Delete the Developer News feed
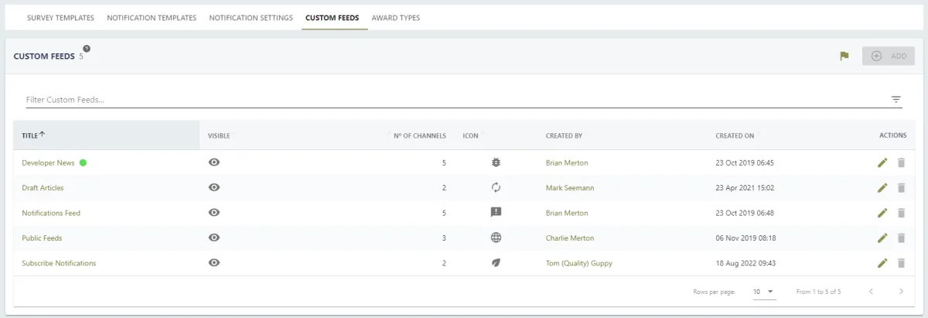This screenshot has width=928, height=318. 901,162
